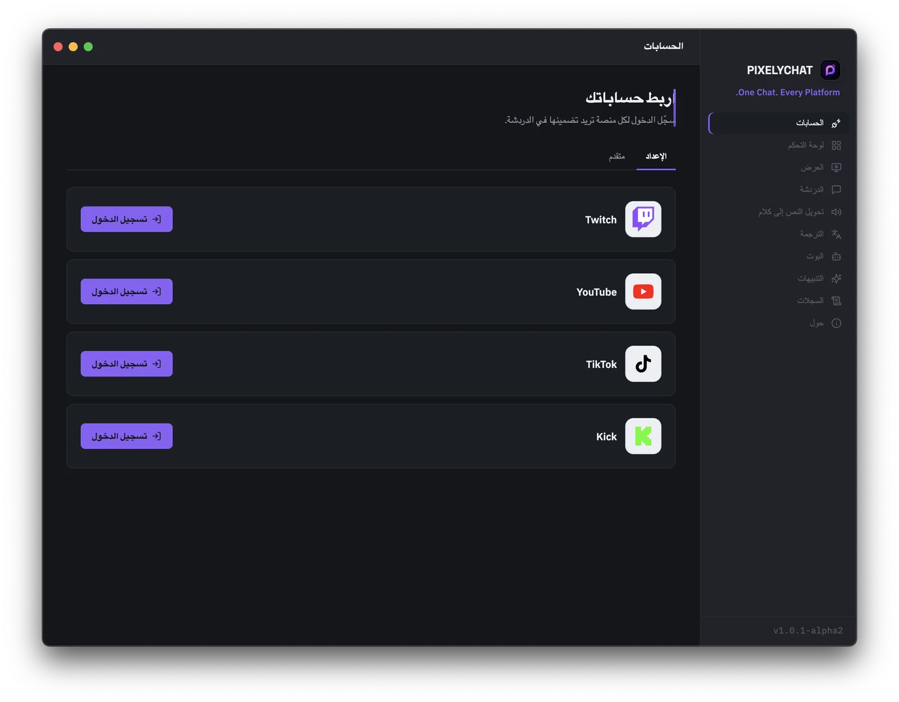Click the ربط حساباتك page heading

[x=629, y=98]
